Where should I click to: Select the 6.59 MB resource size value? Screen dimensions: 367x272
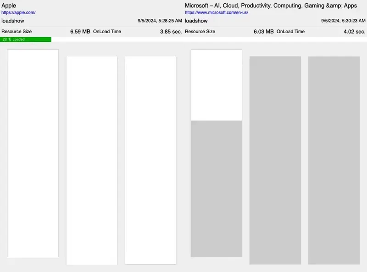(x=80, y=31)
